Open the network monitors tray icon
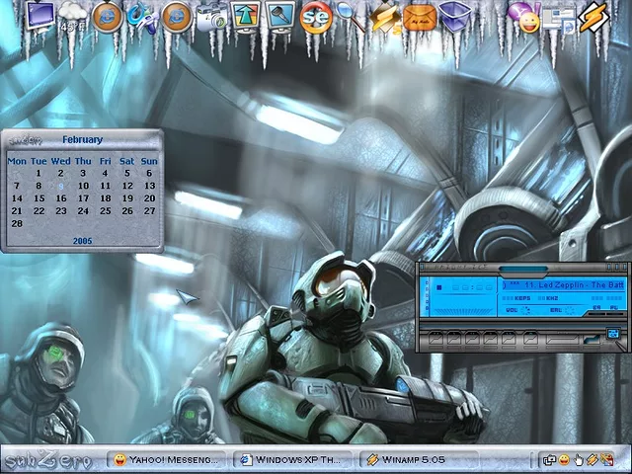The width and height of the screenshot is (632, 474). 549,460
